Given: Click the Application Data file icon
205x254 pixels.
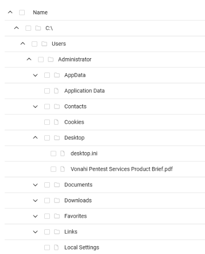Looking at the screenshot, I should coord(56,91).
